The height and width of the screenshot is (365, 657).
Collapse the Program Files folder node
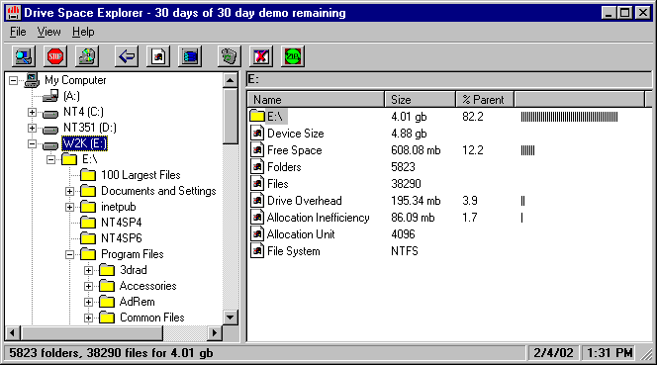(69, 254)
